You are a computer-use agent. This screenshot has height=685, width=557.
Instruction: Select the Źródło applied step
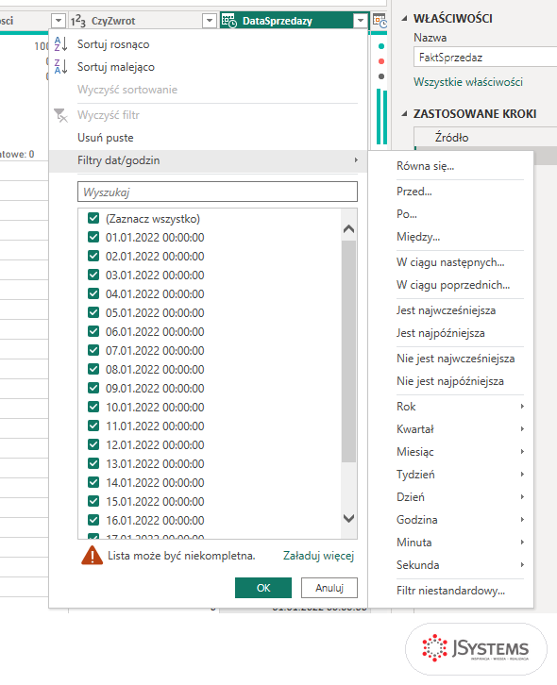tap(451, 138)
